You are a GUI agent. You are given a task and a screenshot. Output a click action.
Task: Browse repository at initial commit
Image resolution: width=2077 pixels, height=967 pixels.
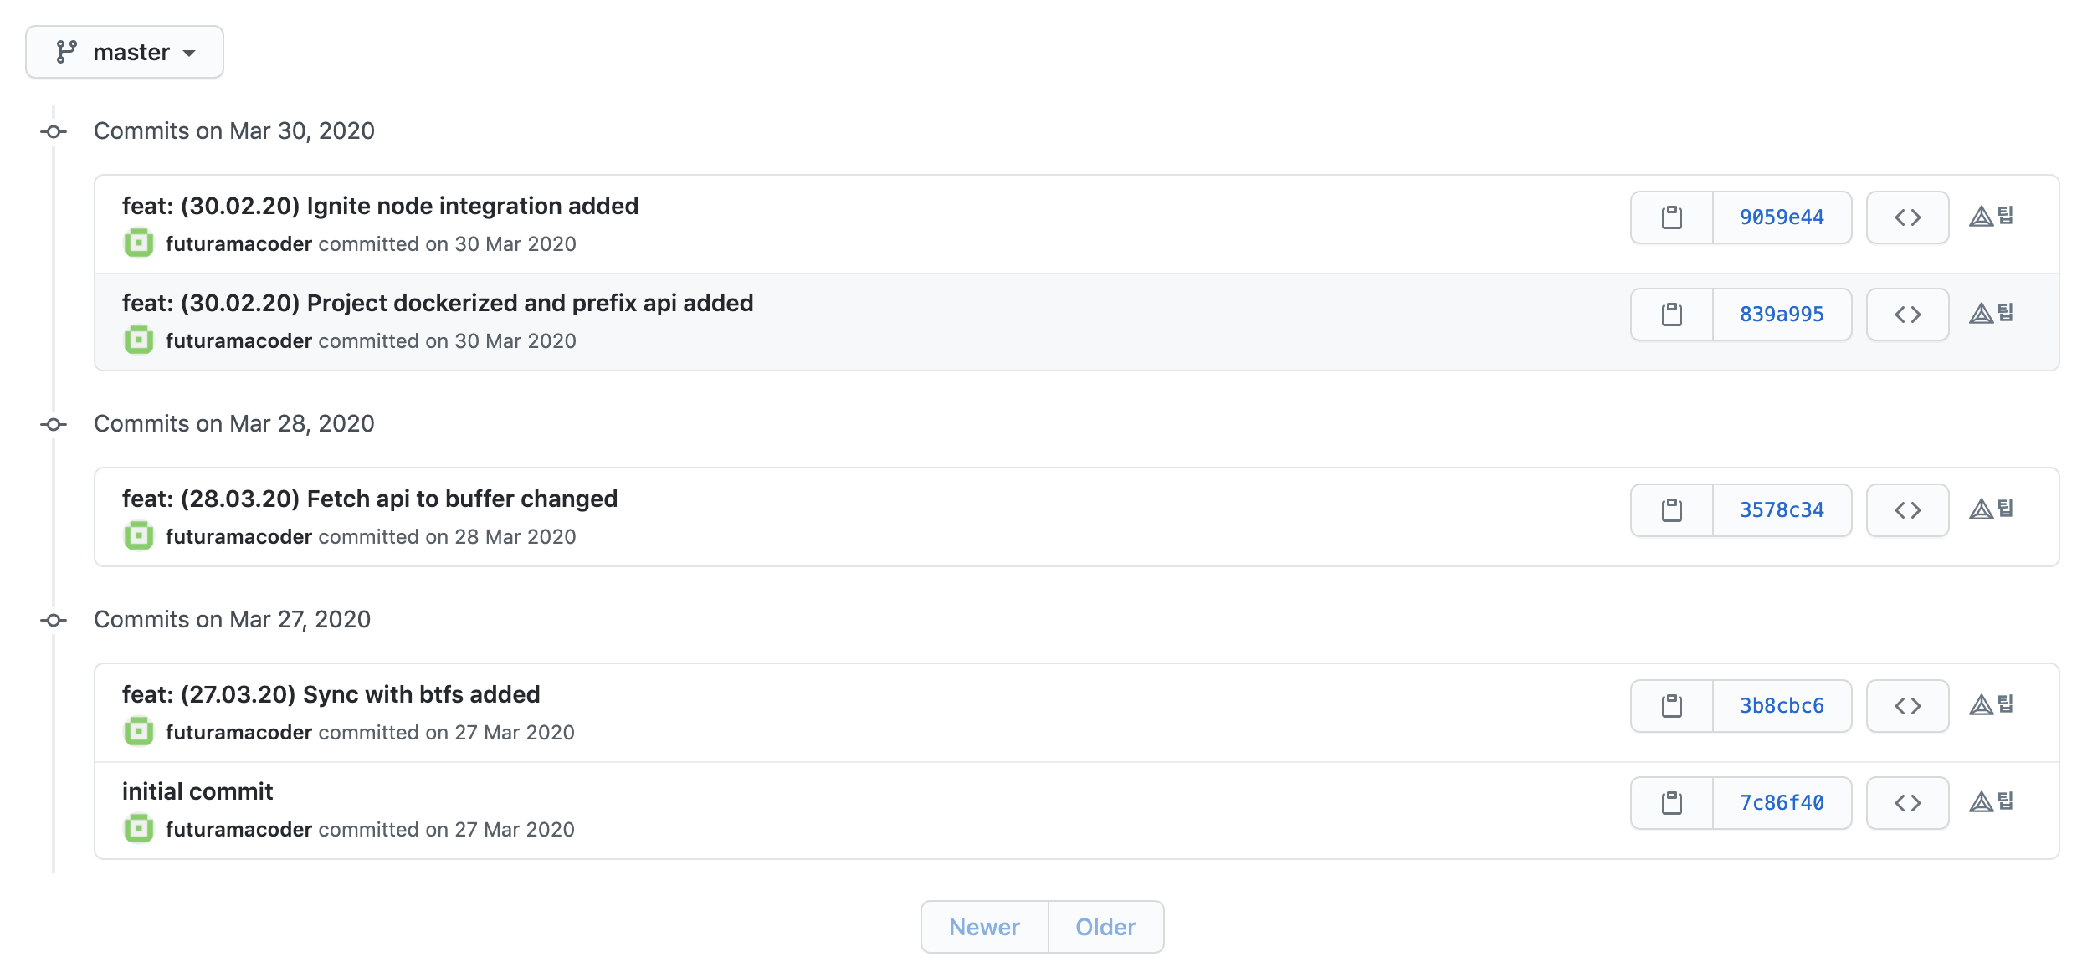tap(1907, 803)
